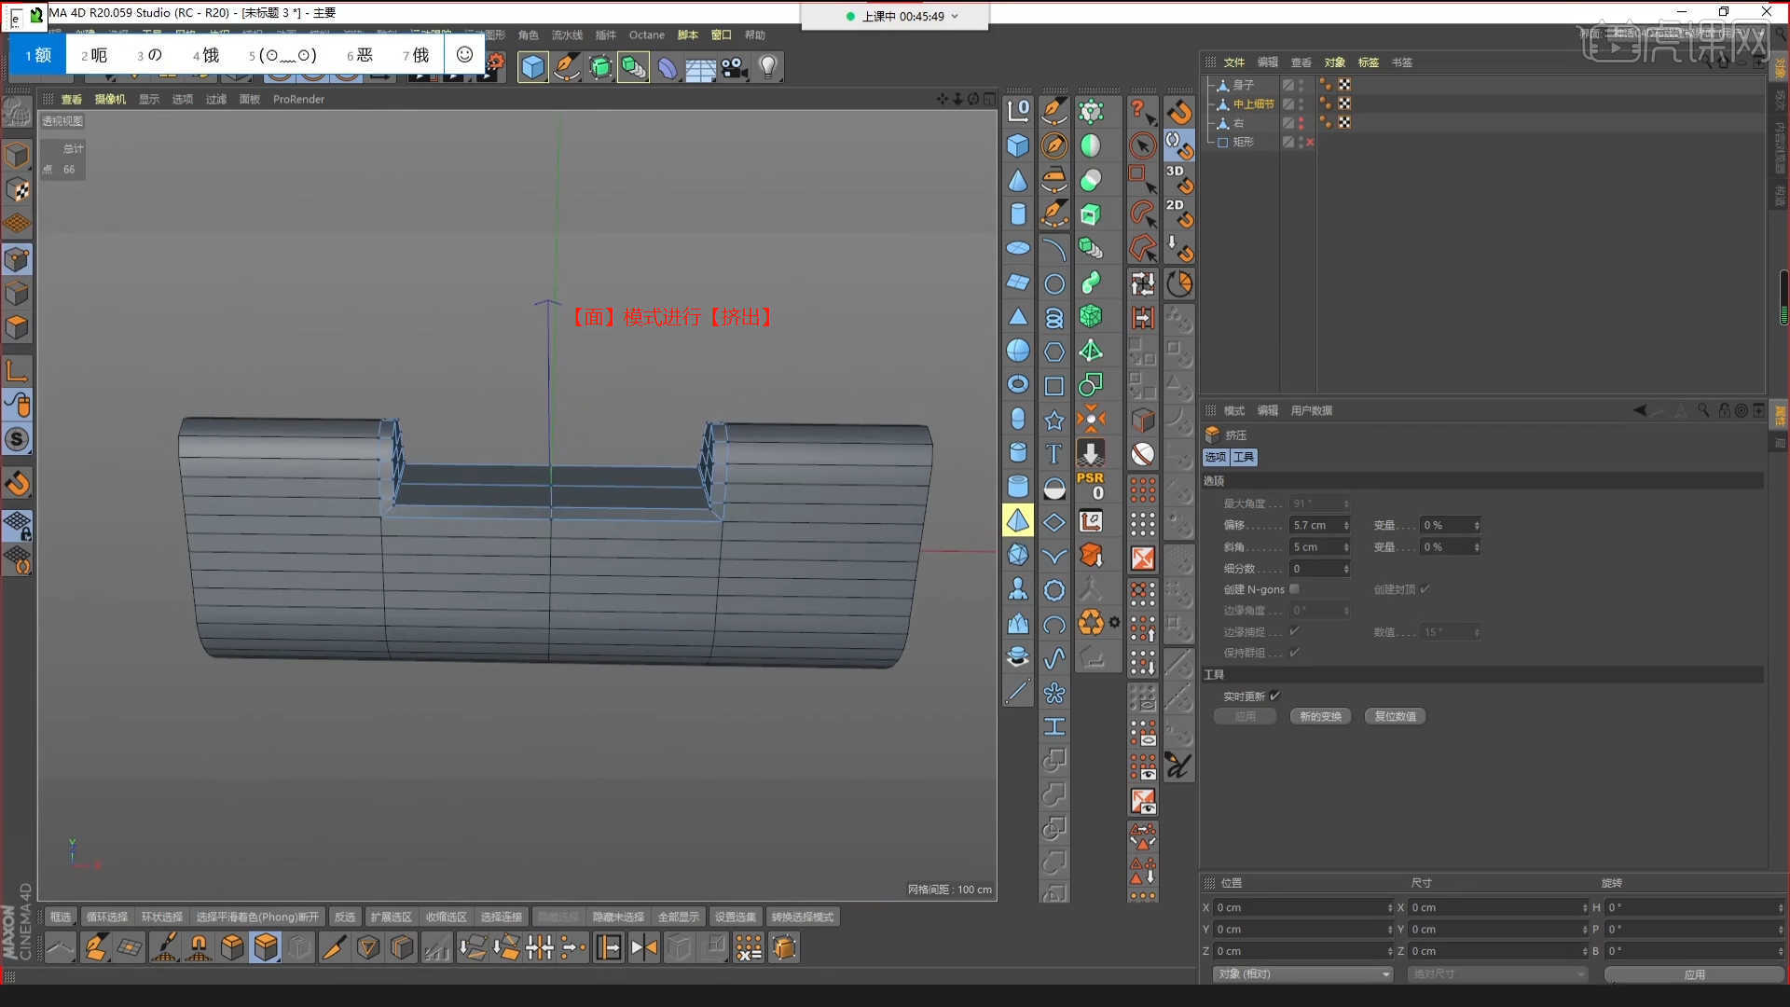The image size is (1790, 1007).
Task: Click the Helix spline icon
Action: pyautogui.click(x=1053, y=317)
